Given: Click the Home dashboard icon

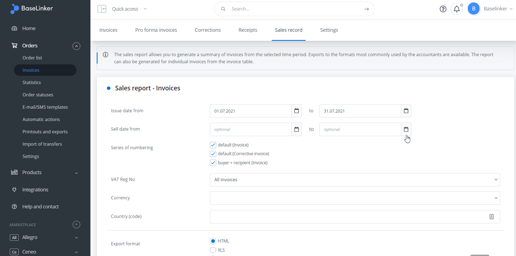Looking at the screenshot, I should tap(14, 28).
